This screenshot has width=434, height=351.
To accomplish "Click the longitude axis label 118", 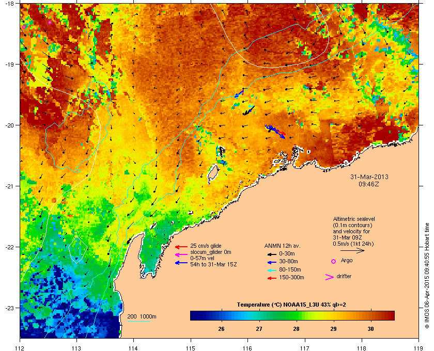I will pyautogui.click(x=362, y=348).
